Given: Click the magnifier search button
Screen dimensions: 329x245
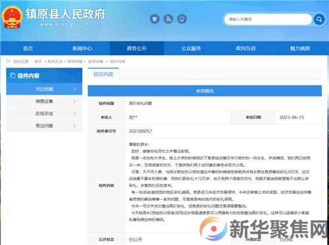Looking at the screenshot, I should point(319,20).
